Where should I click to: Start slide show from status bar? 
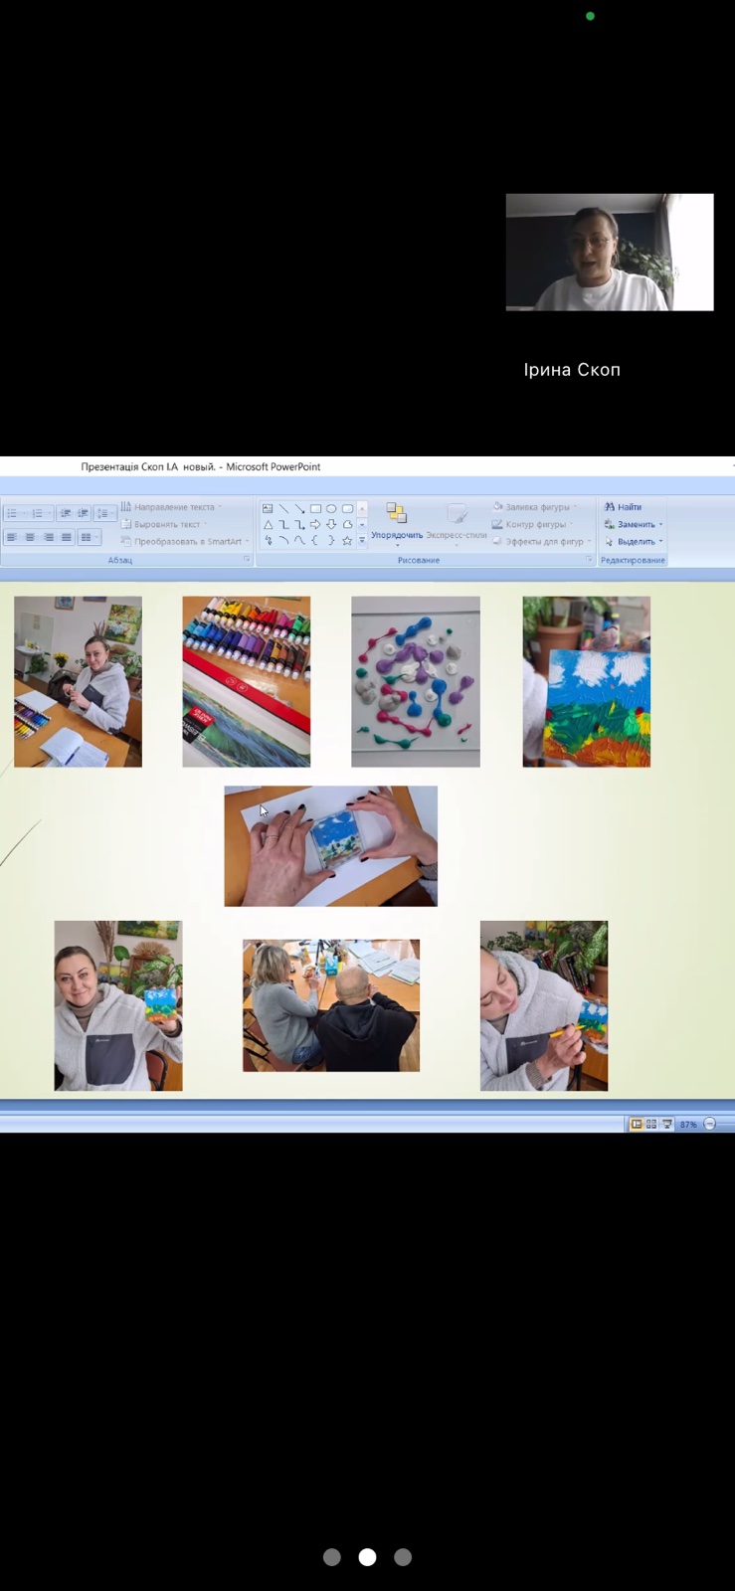667,1124
